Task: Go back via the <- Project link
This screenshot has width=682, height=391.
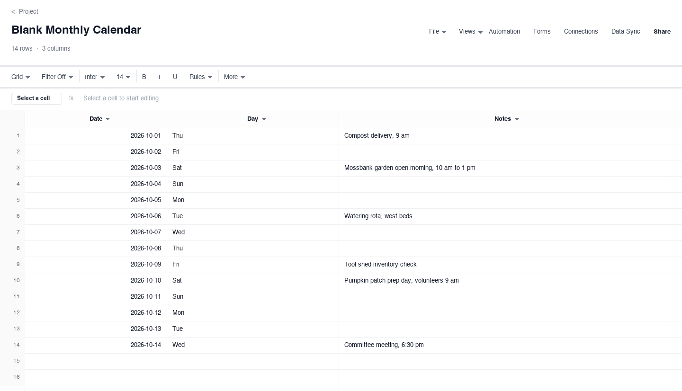Action: pyautogui.click(x=25, y=11)
